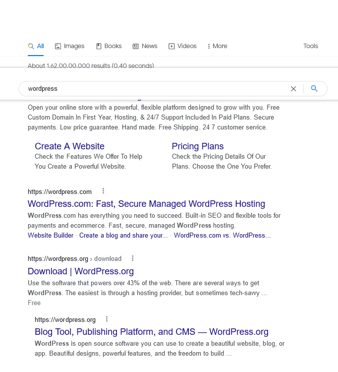Open the Create A Website link
338x372 pixels.
click(69, 146)
